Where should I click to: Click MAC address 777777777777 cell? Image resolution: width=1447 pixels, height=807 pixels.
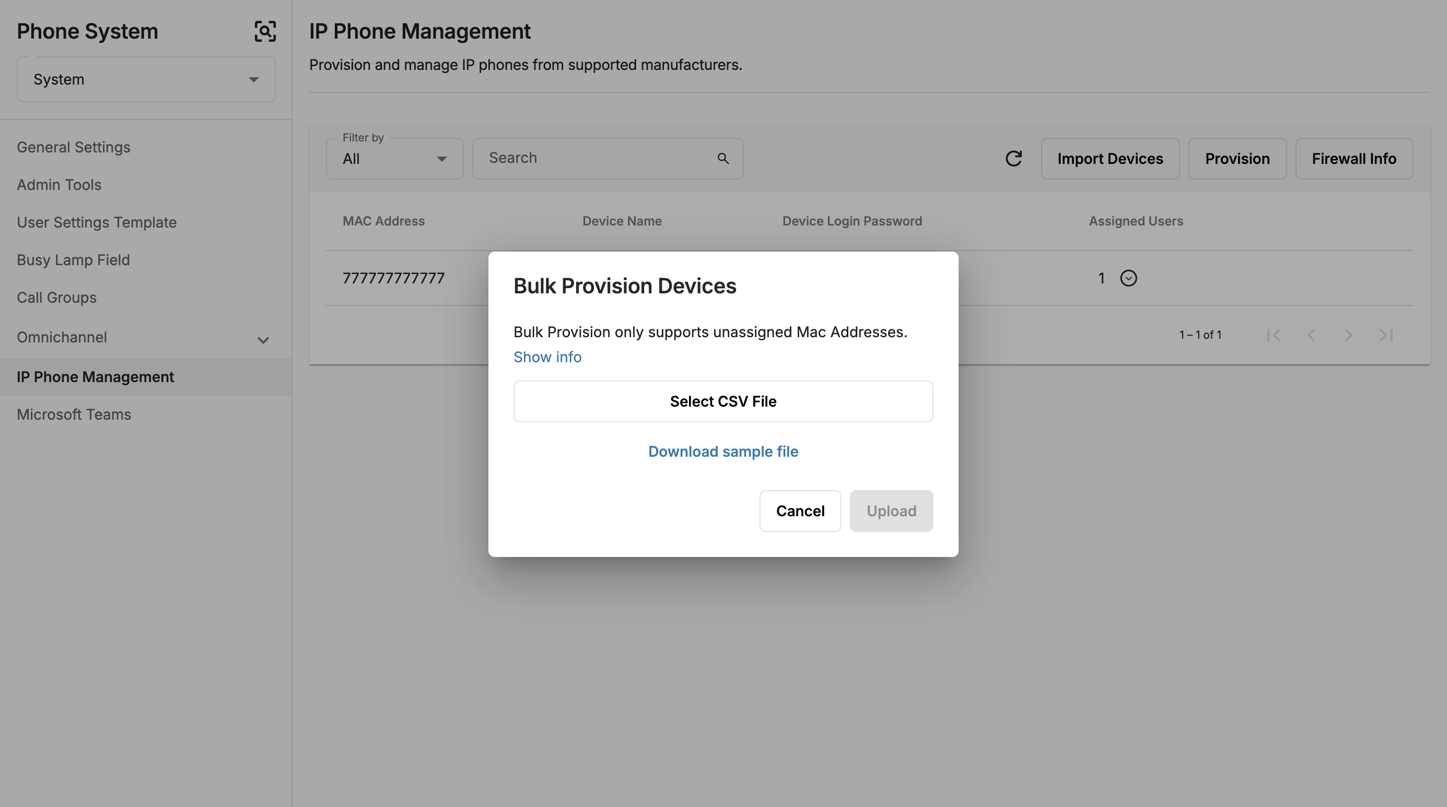pos(394,278)
